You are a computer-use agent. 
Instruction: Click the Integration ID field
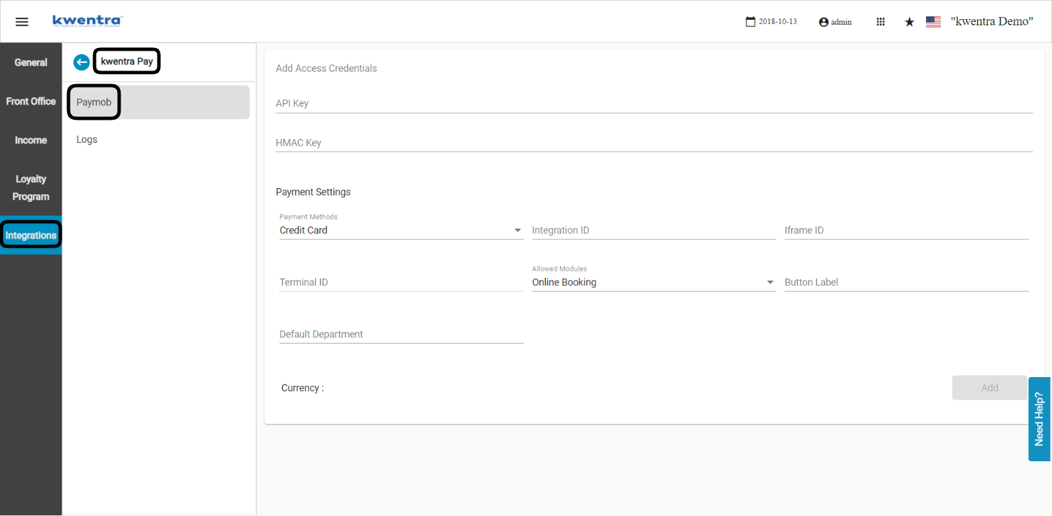click(653, 231)
